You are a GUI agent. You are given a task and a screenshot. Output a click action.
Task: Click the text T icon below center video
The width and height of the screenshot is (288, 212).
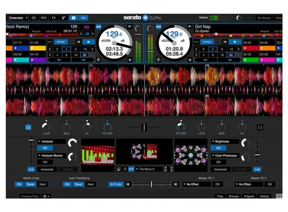[125, 169]
